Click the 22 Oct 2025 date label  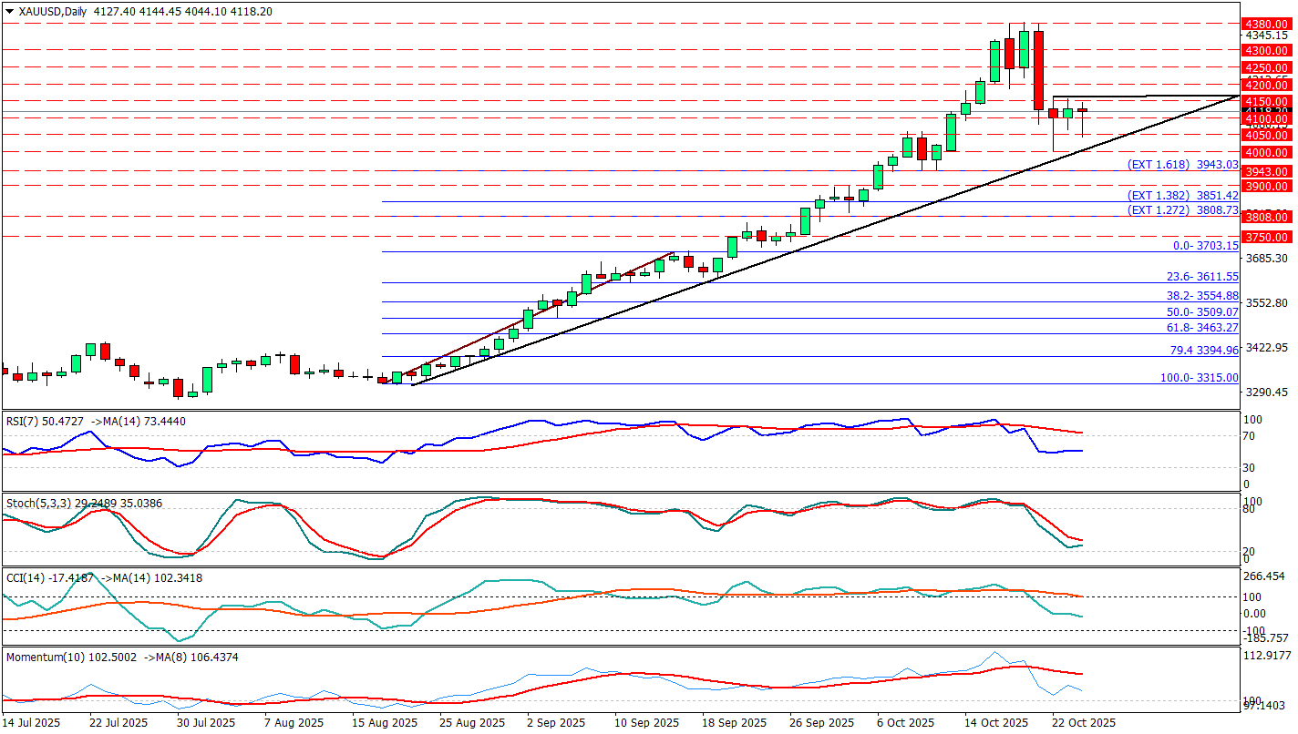coord(1082,722)
